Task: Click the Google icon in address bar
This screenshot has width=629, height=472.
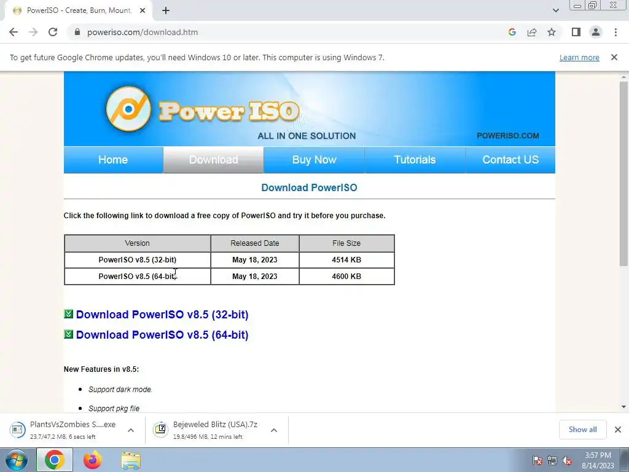Action: click(x=512, y=32)
